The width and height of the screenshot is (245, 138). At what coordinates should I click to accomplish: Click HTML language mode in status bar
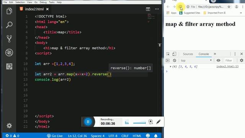click(137, 136)
